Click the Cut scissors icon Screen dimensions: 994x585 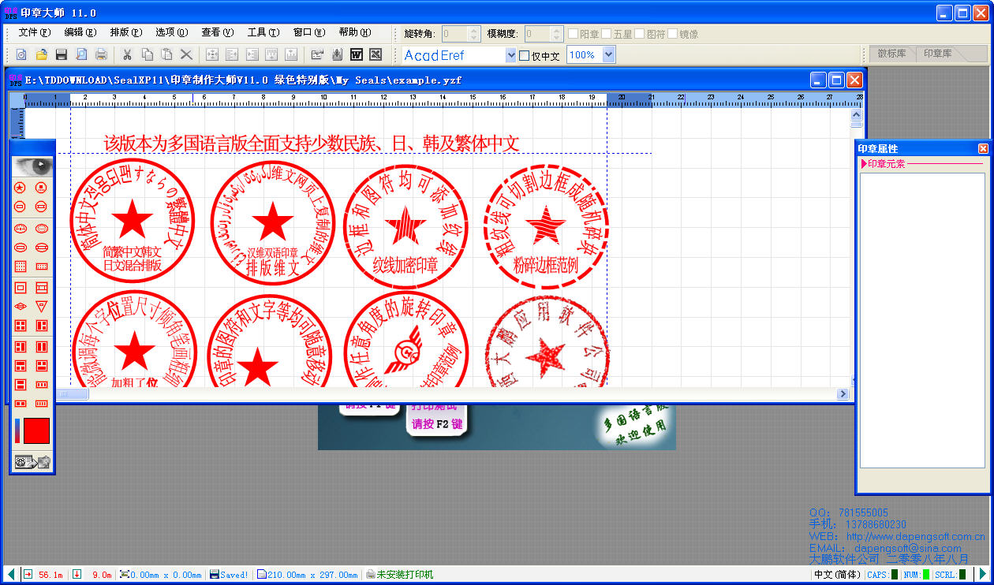point(126,54)
